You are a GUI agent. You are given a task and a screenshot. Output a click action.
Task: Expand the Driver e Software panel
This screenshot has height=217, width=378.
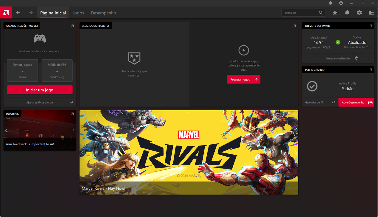(371, 26)
